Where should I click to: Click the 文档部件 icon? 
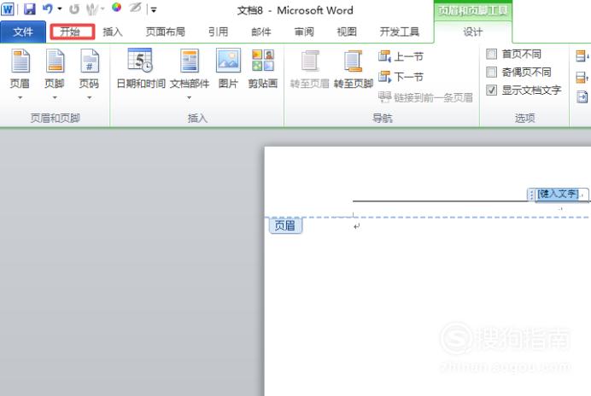pos(190,61)
